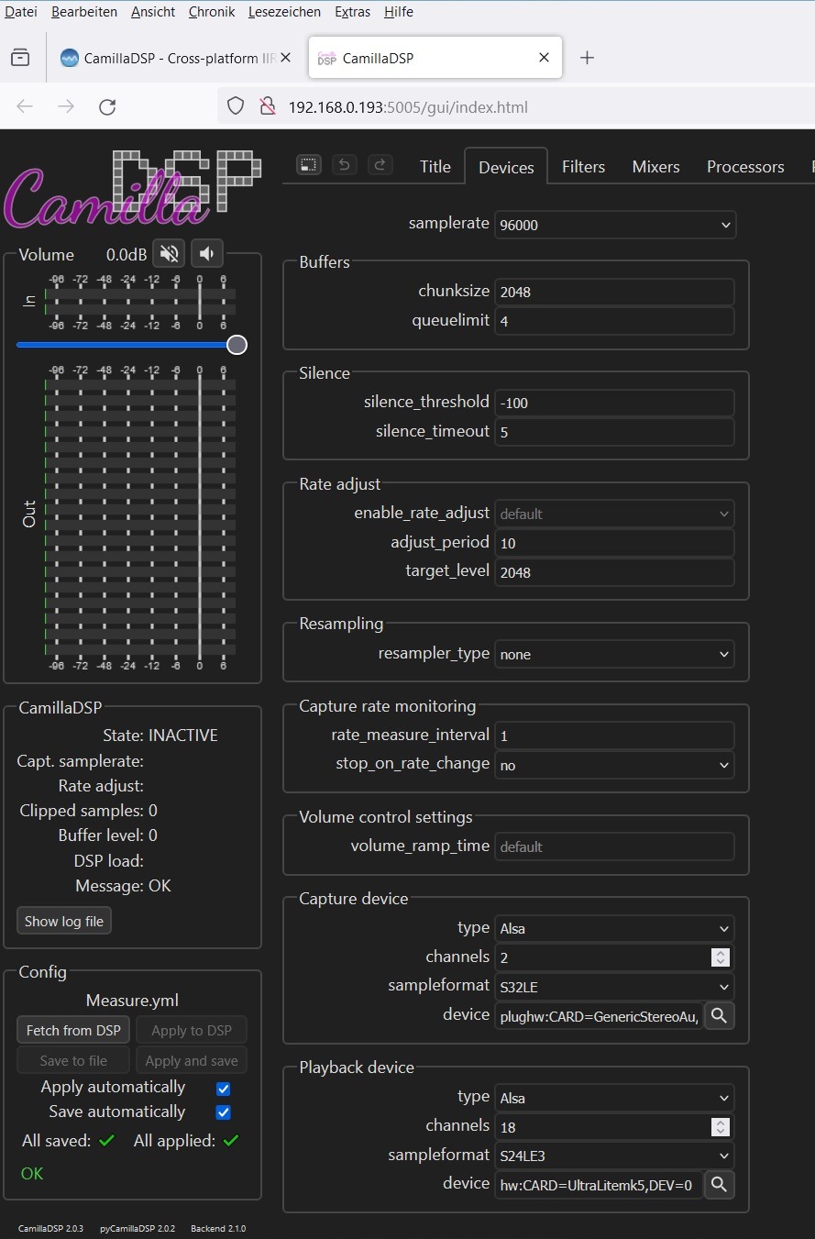Image resolution: width=815 pixels, height=1239 pixels.
Task: Click Show log file button
Action: [x=64, y=921]
